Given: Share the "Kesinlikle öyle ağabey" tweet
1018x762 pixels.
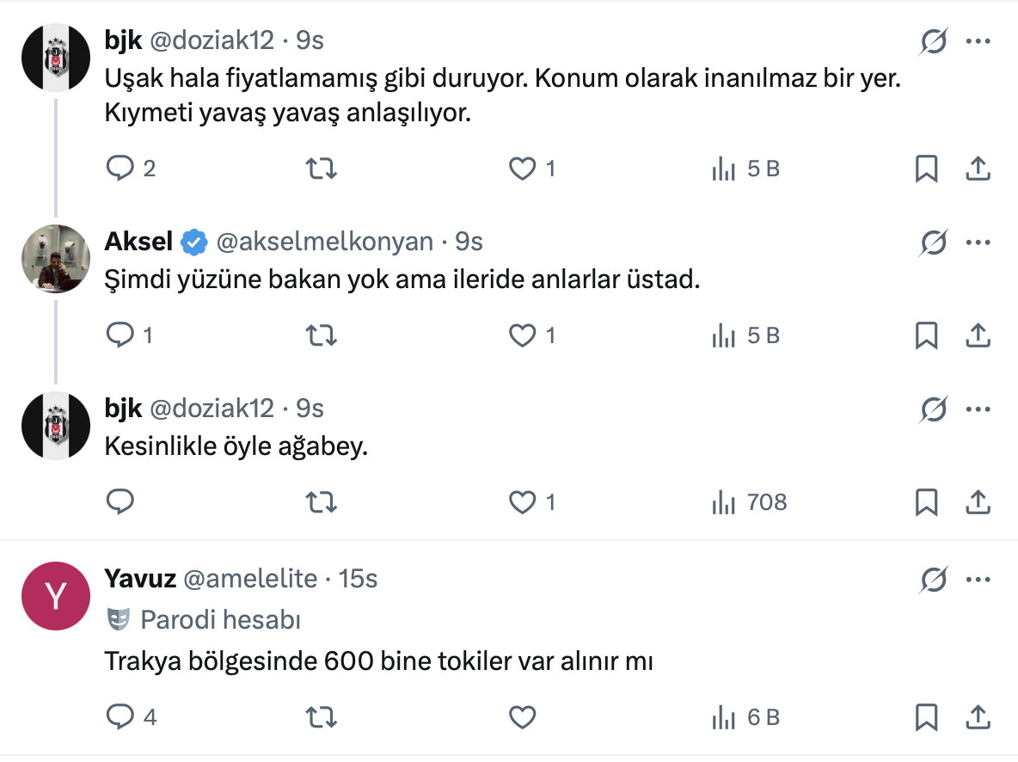Looking at the screenshot, I should point(978,502).
